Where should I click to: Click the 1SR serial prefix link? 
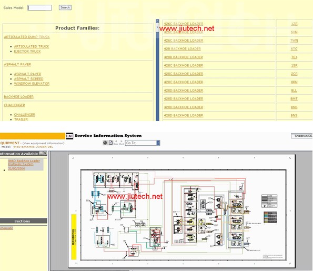click(x=294, y=66)
